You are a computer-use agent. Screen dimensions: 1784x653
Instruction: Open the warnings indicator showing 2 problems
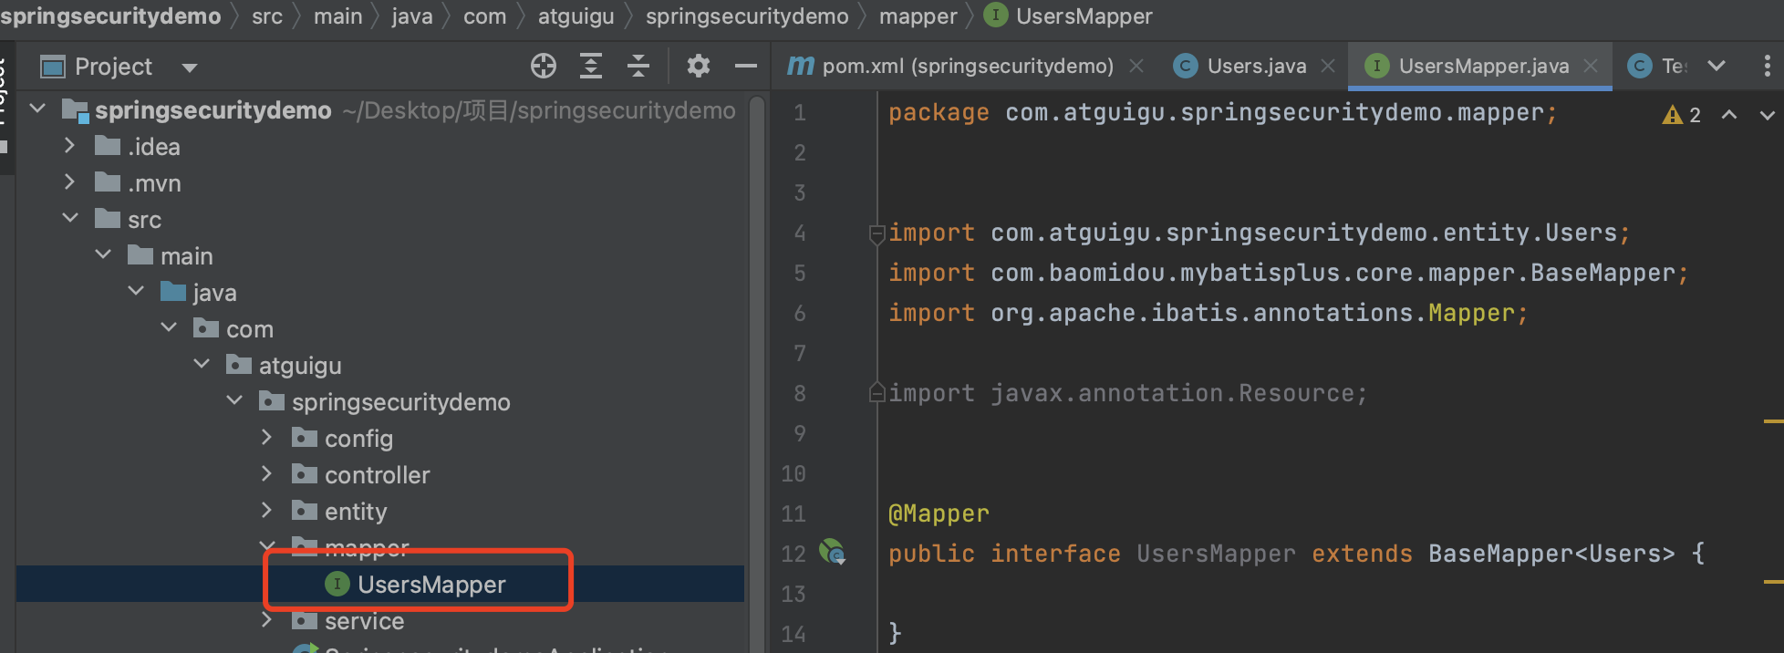(x=1682, y=115)
